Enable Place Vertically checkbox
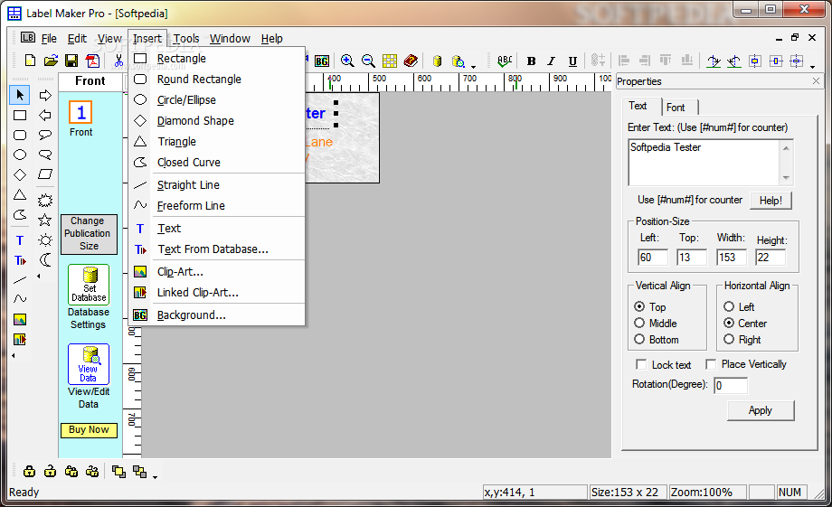Image resolution: width=832 pixels, height=507 pixels. coord(711,364)
